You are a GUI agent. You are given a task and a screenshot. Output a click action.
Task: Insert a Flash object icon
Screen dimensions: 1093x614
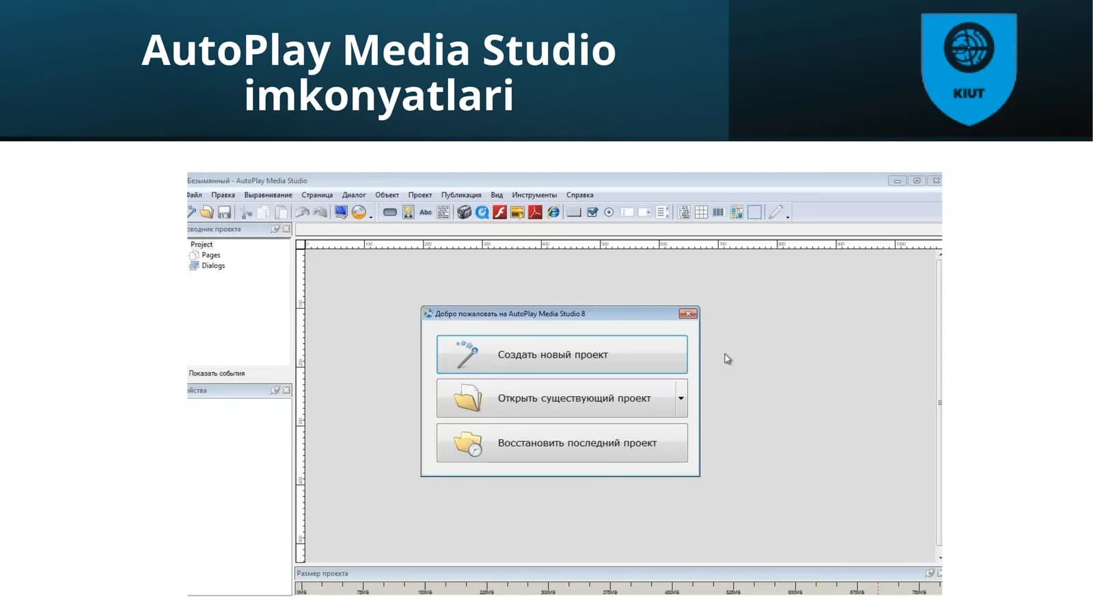click(x=500, y=212)
